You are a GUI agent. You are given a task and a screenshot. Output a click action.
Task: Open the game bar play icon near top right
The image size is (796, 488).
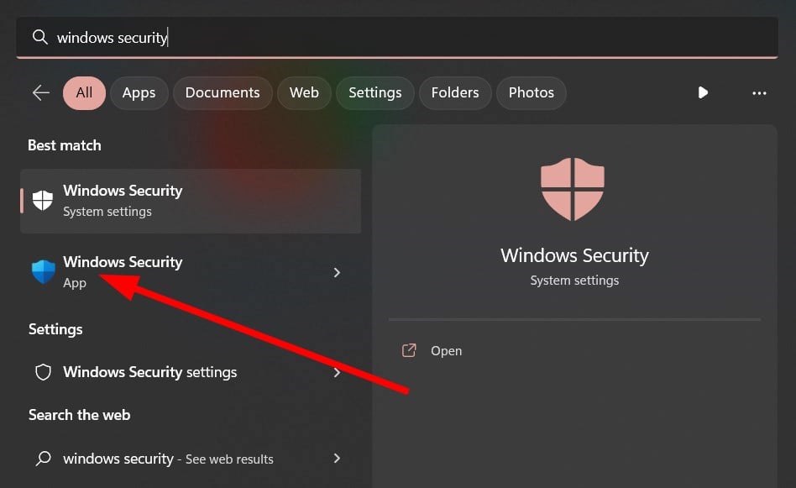(703, 93)
